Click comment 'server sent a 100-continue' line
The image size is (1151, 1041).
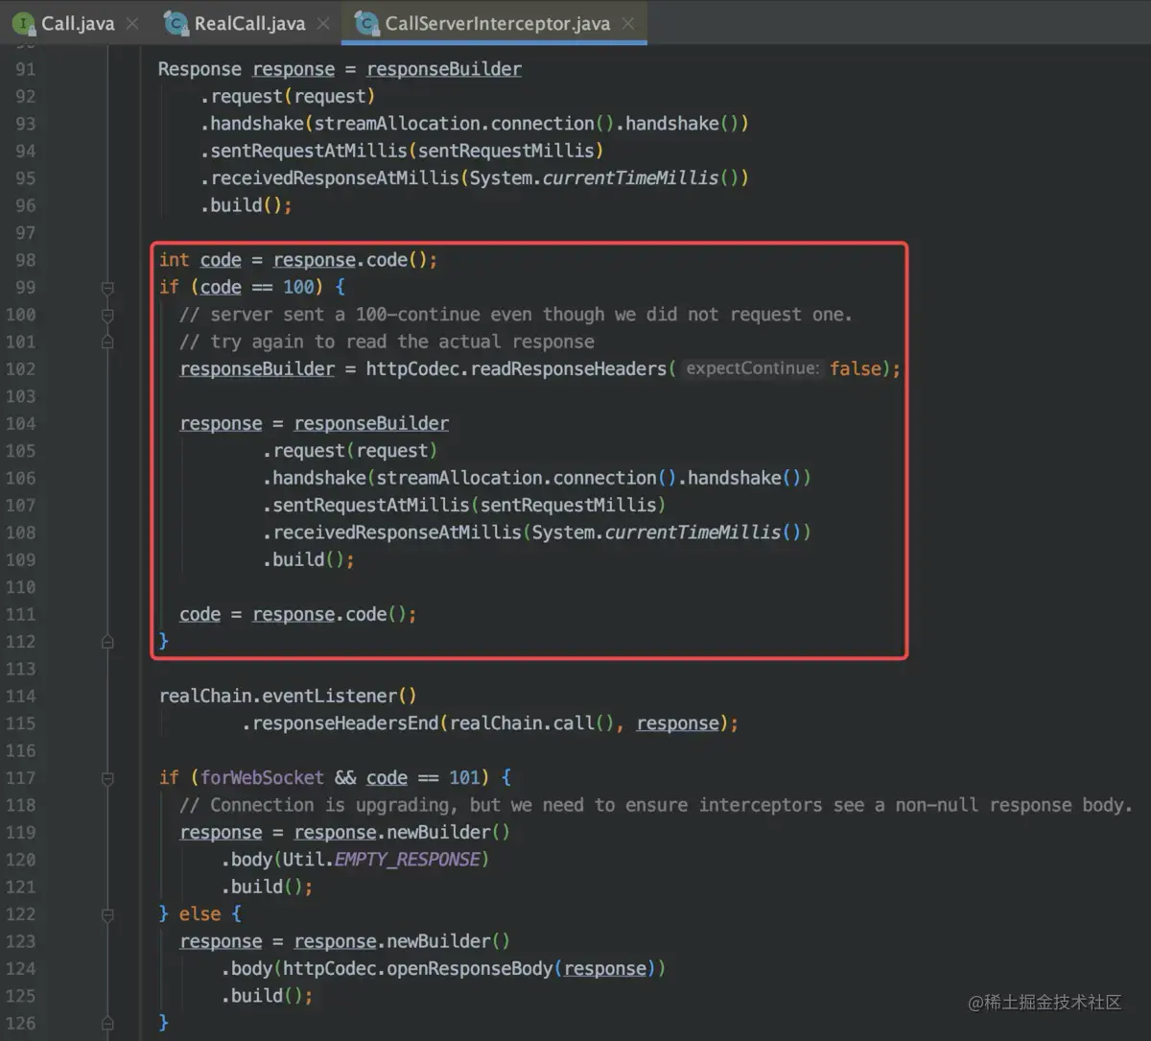[515, 315]
